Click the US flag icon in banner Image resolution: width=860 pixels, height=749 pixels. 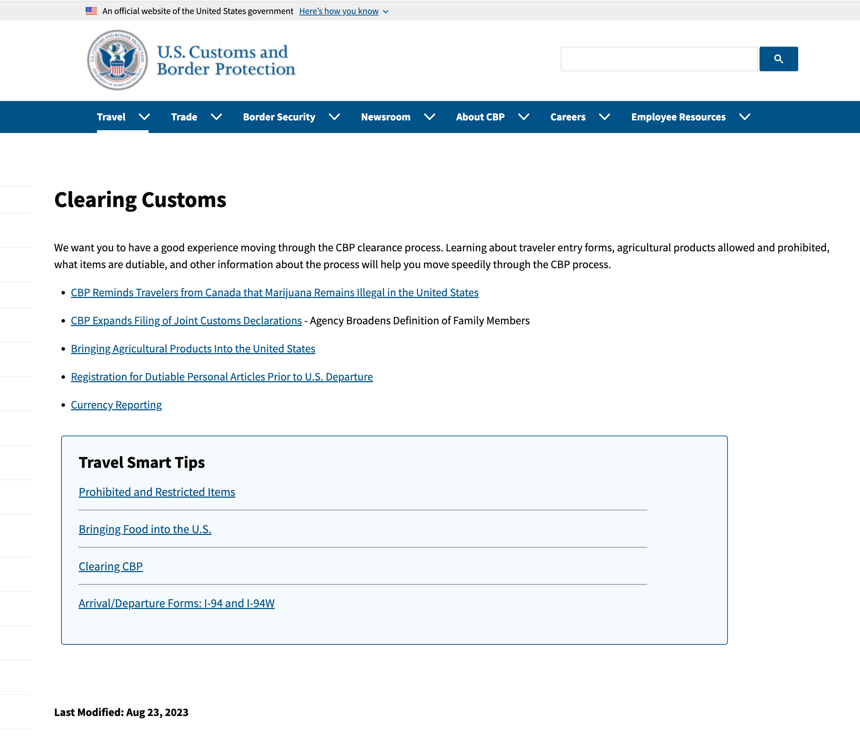[91, 11]
